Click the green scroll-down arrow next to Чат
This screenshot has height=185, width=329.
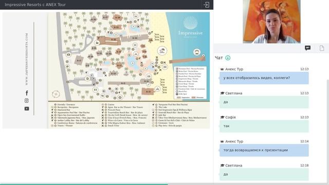(228, 58)
